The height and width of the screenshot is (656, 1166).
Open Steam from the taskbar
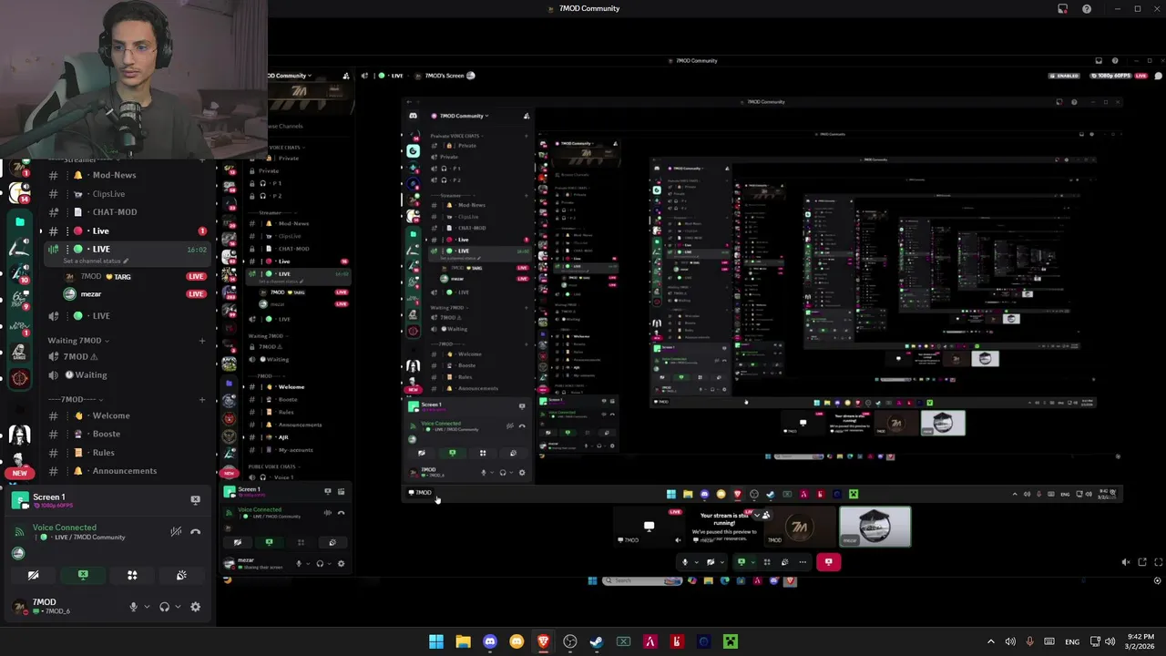click(x=597, y=641)
